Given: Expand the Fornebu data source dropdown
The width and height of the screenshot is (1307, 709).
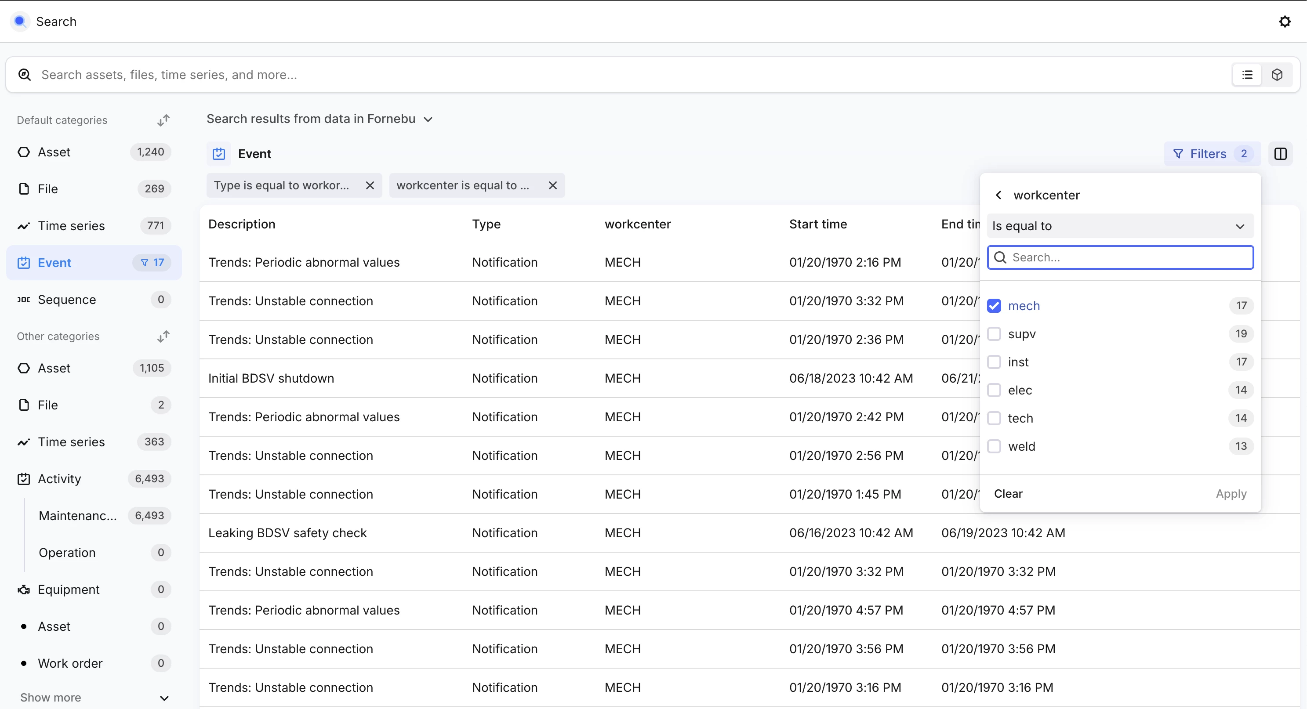Looking at the screenshot, I should coord(428,119).
